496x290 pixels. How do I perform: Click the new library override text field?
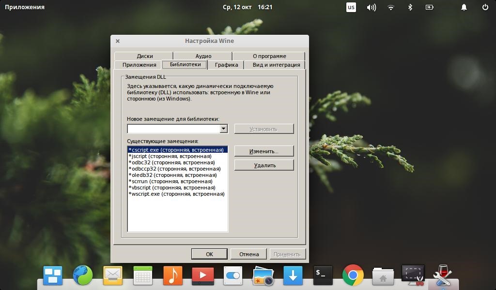(174, 129)
